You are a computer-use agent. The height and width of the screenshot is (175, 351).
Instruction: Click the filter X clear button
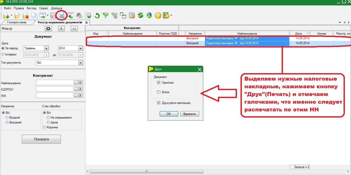click(x=61, y=29)
